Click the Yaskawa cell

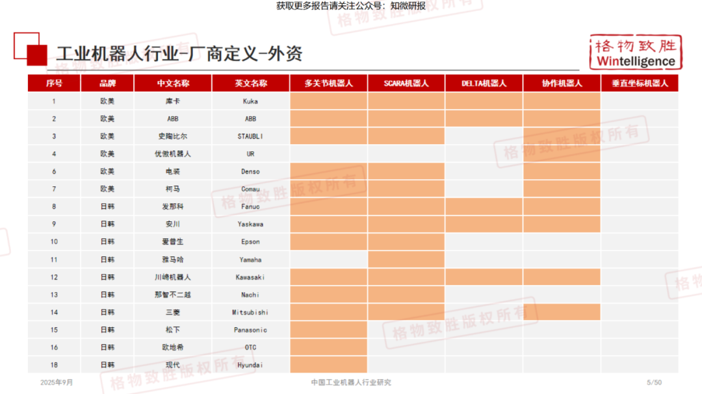(x=251, y=224)
